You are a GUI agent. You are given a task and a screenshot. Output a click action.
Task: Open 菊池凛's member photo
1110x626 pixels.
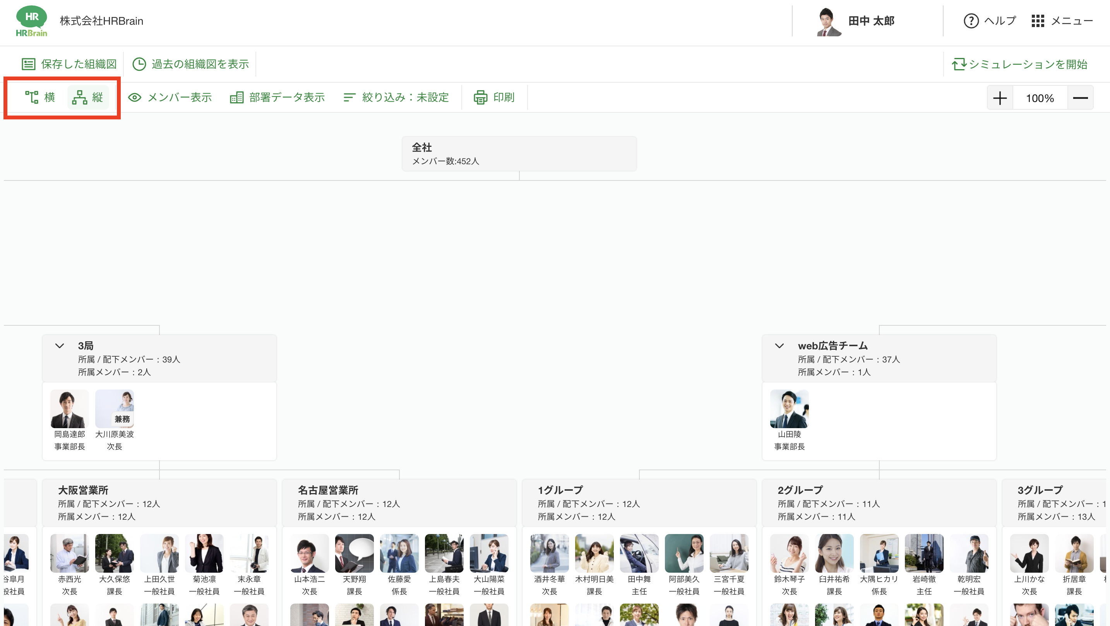pos(204,553)
